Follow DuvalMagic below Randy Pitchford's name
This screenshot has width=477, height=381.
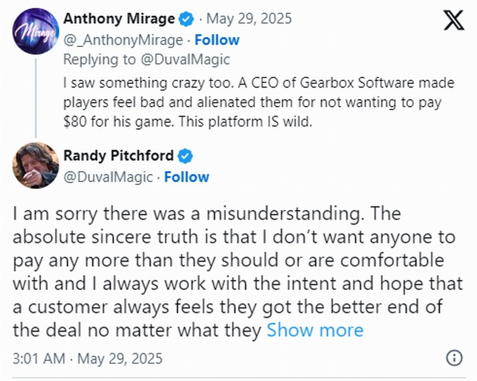(187, 177)
